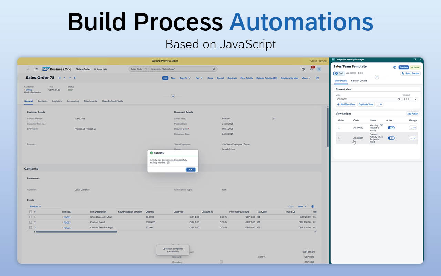Viewport: 441px width, 276px height.
Task: Check the row 2 Chicken Breast checkbox
Action: coord(31,222)
